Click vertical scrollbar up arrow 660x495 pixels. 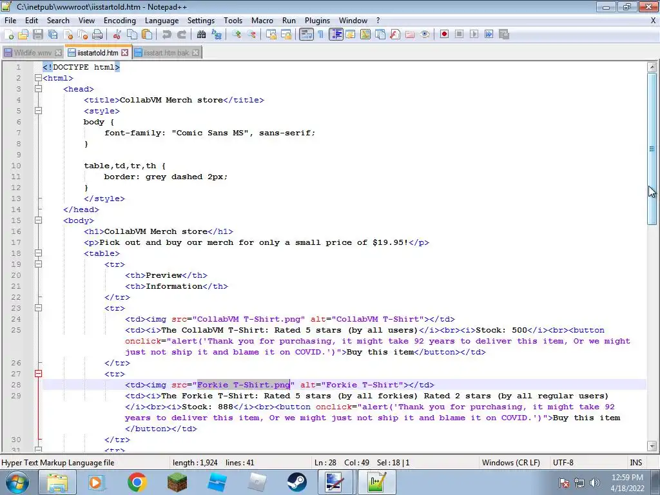click(x=652, y=67)
